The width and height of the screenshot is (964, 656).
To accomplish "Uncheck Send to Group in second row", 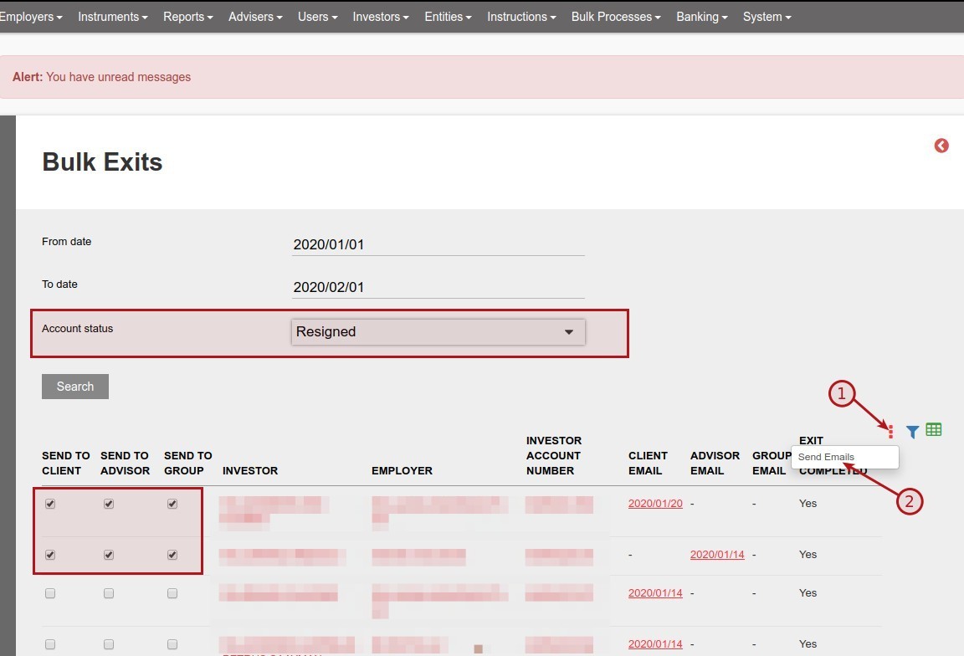I will point(172,555).
